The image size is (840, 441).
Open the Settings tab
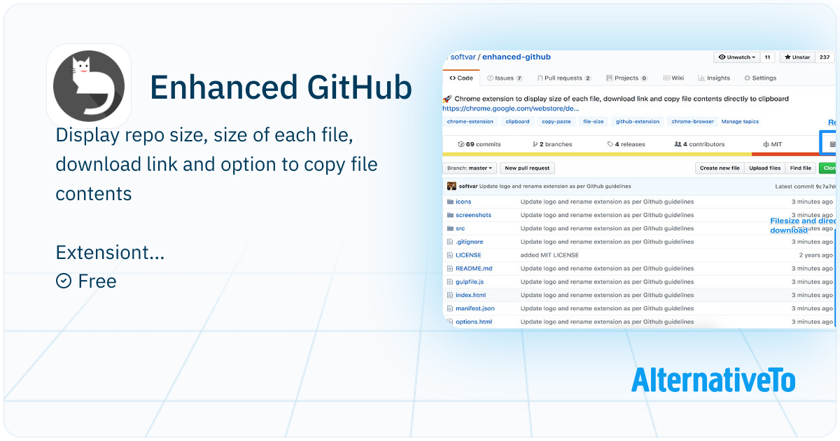point(760,78)
